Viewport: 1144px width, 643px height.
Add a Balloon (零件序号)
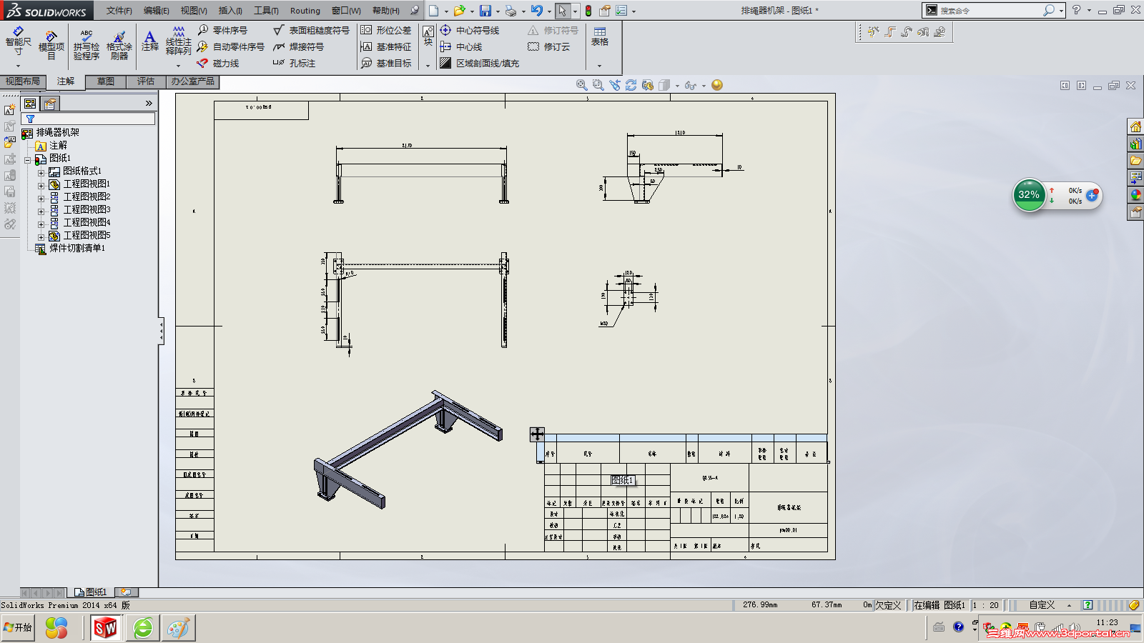click(x=222, y=30)
